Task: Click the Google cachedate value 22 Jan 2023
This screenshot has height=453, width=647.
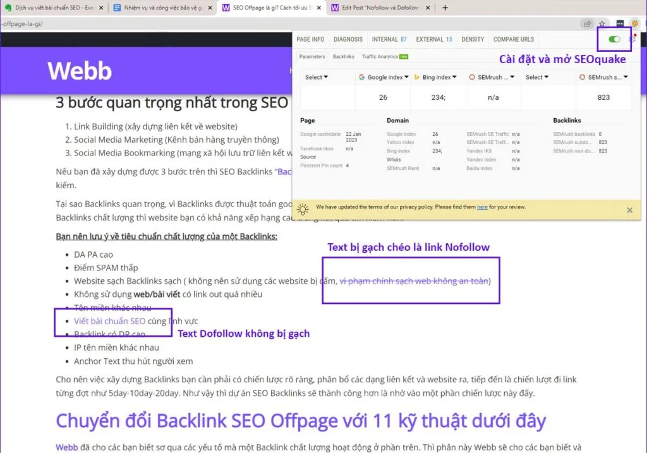Action: click(x=353, y=137)
